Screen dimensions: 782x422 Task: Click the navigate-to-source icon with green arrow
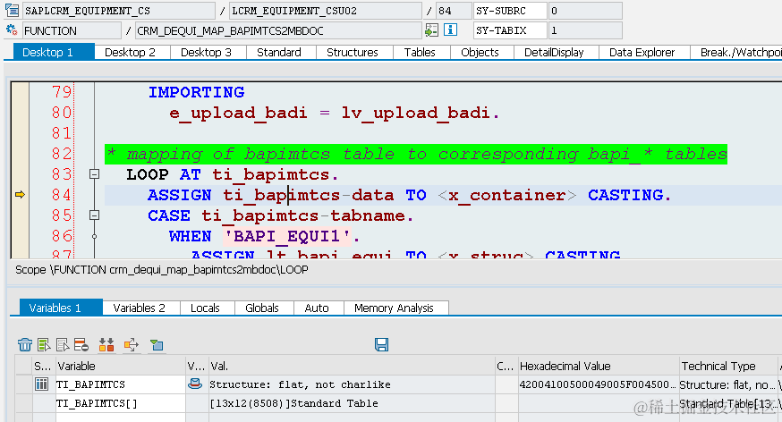pyautogui.click(x=431, y=30)
